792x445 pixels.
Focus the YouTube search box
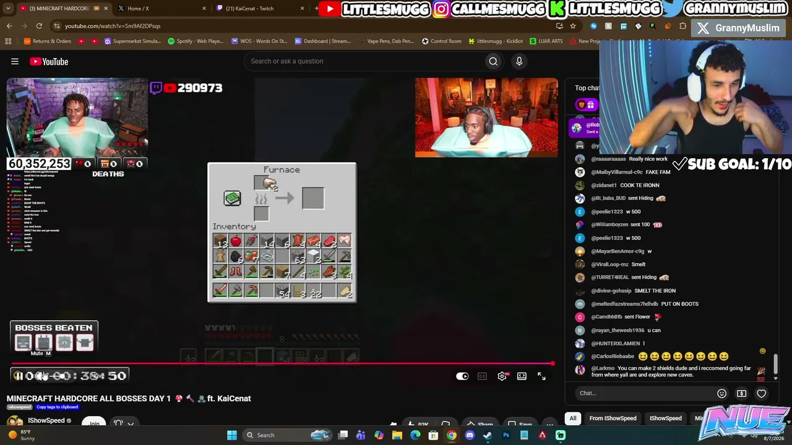click(x=365, y=61)
